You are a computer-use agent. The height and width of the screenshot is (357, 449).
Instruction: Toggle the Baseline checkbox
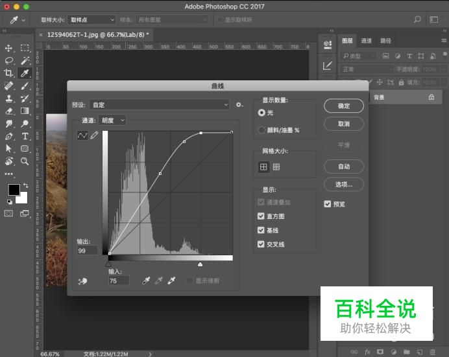pyautogui.click(x=261, y=230)
